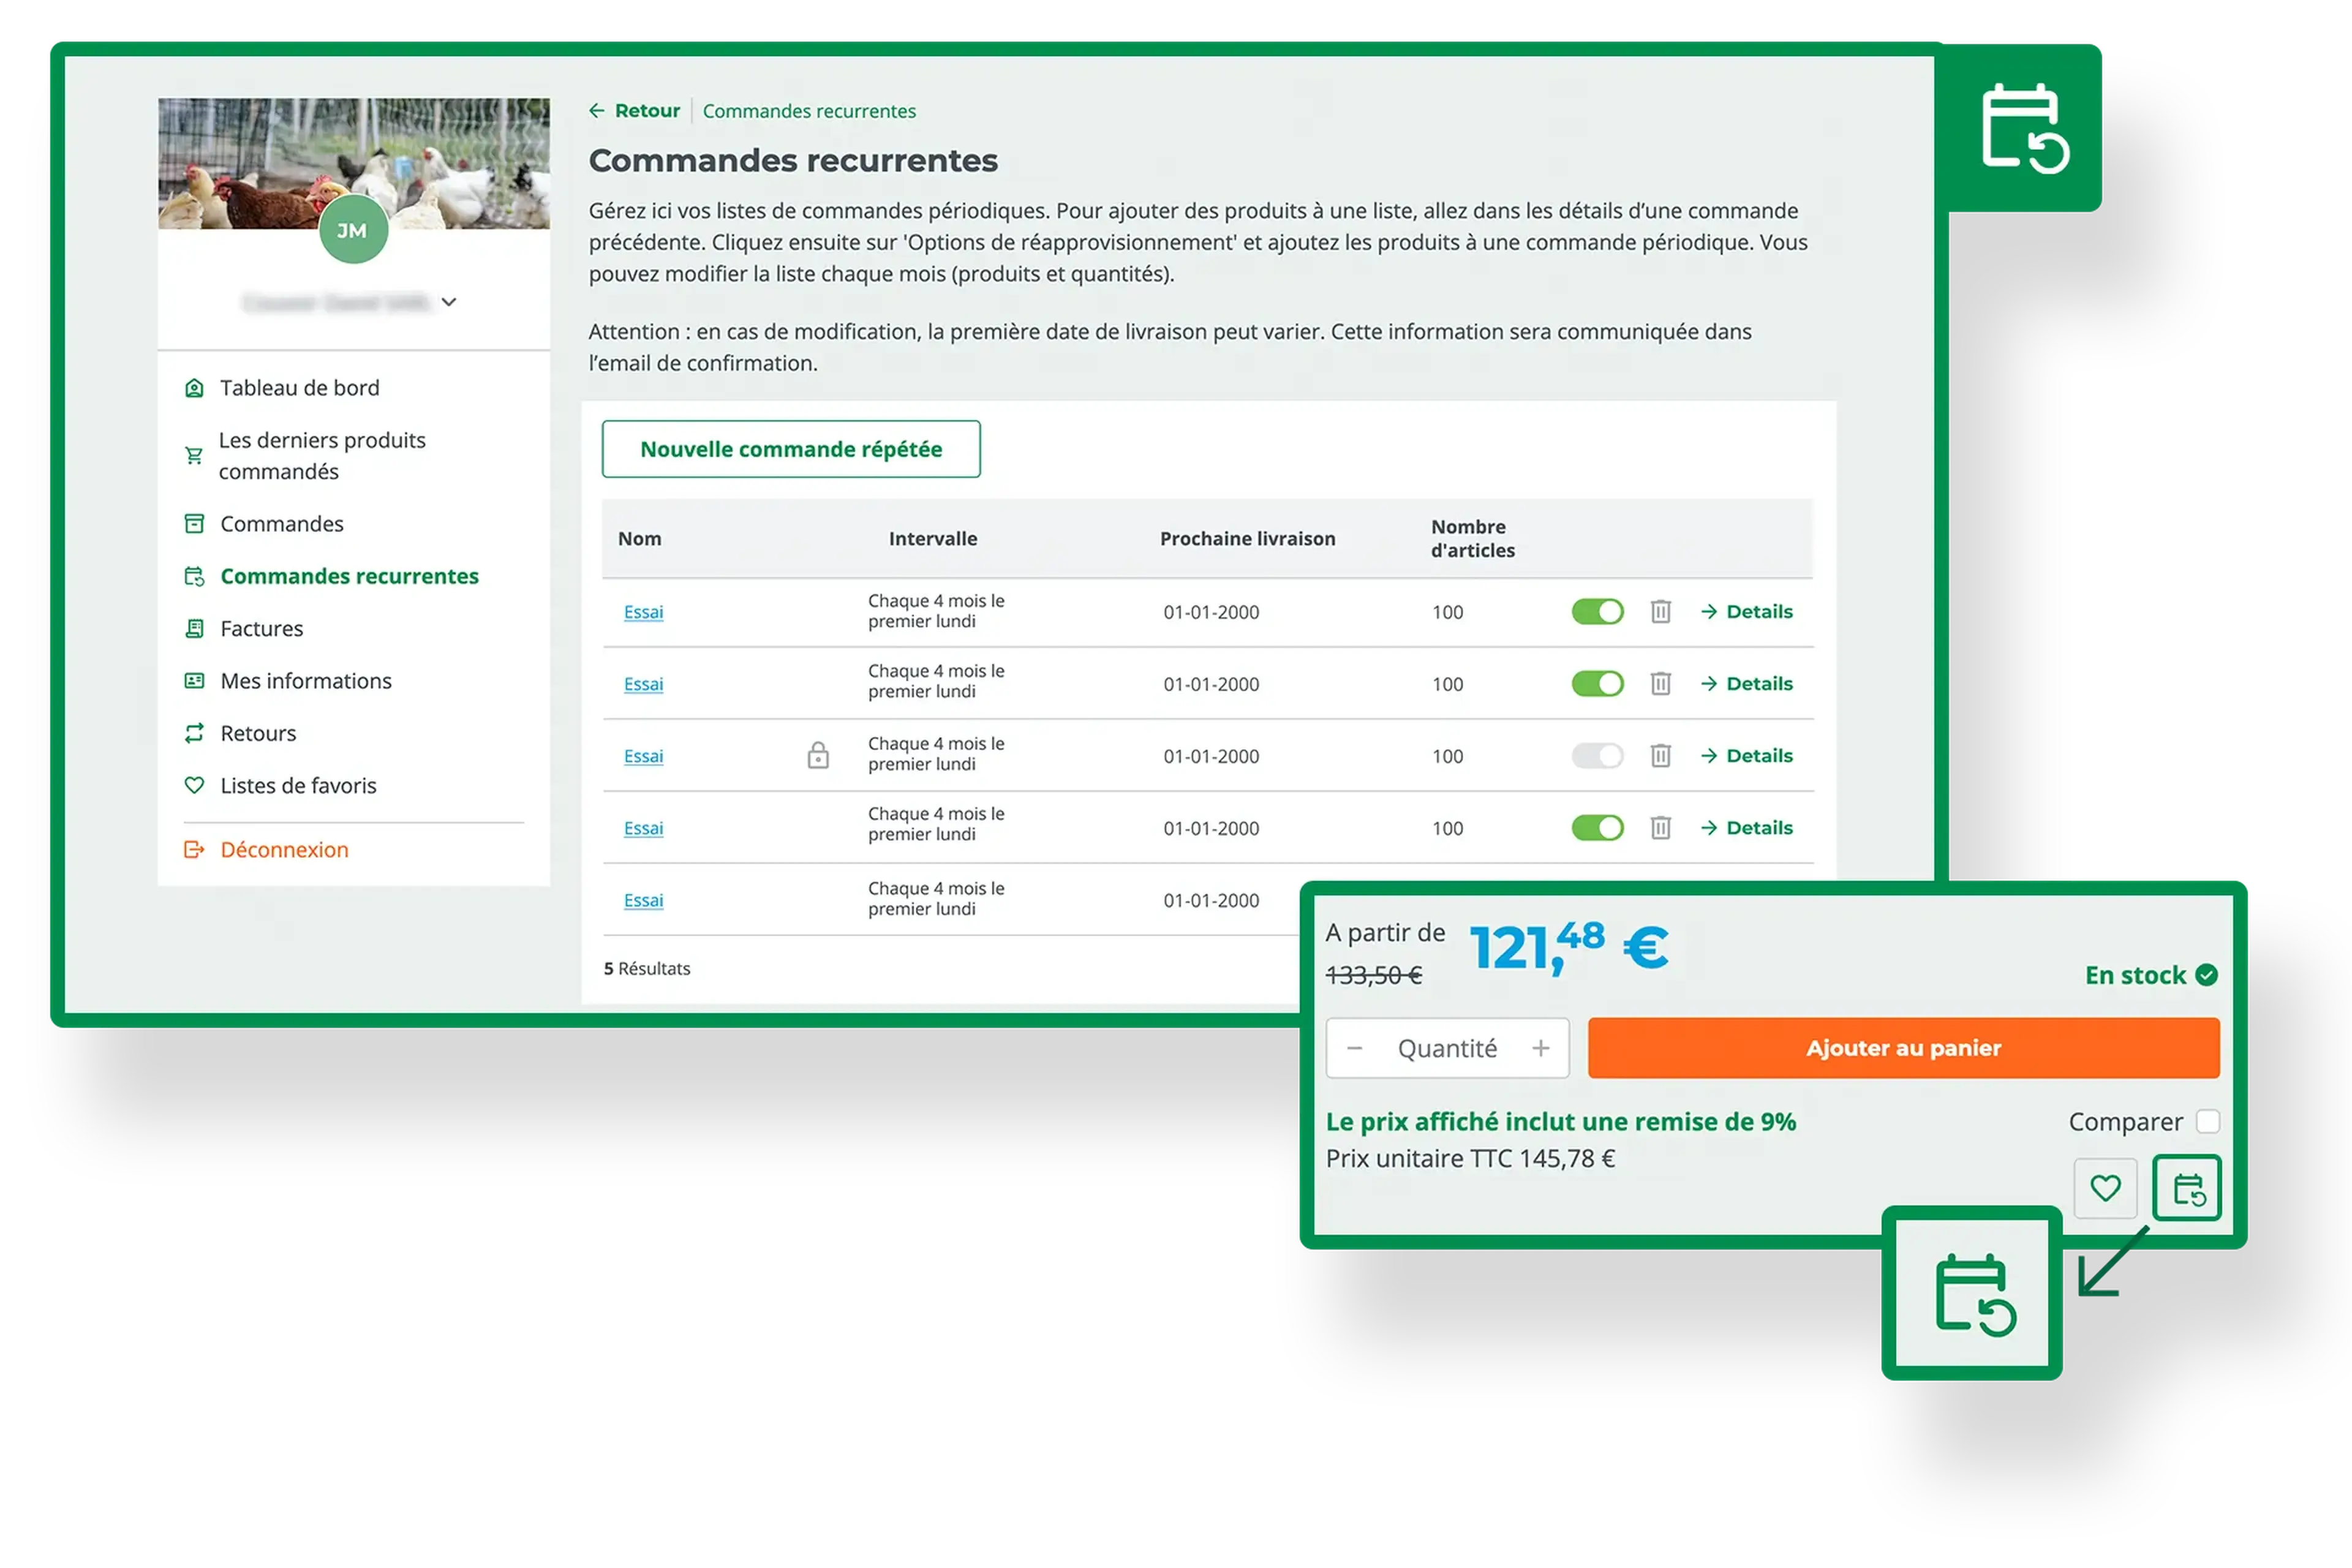Add product to favorites with heart icon
The image size is (2352, 1568).
[2105, 1188]
